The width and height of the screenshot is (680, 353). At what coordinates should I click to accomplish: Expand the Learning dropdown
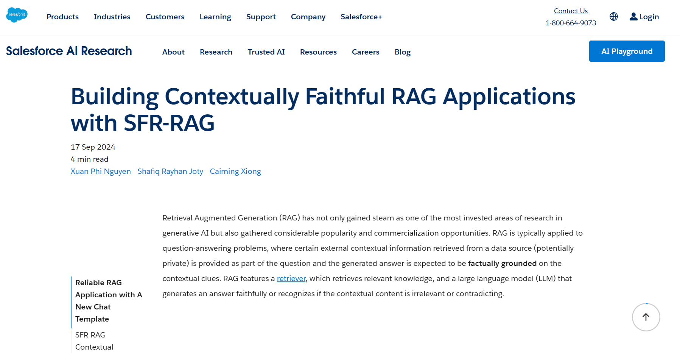(215, 17)
